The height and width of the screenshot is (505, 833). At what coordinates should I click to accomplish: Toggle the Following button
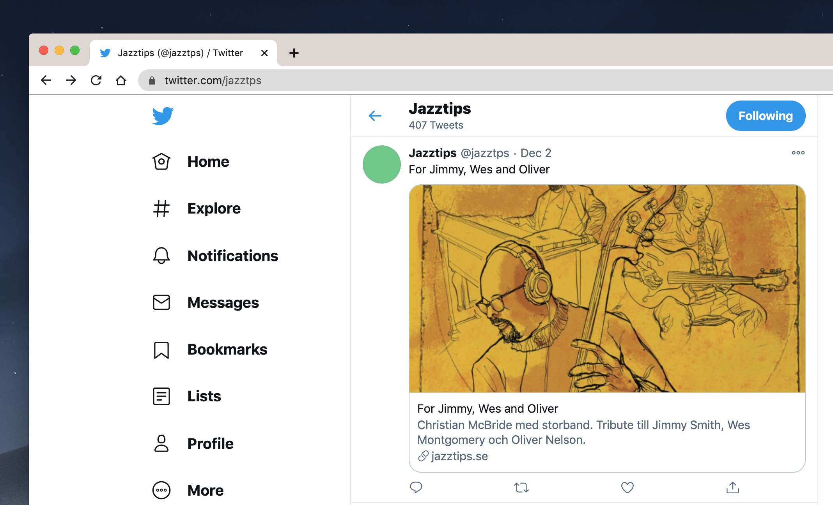(766, 116)
